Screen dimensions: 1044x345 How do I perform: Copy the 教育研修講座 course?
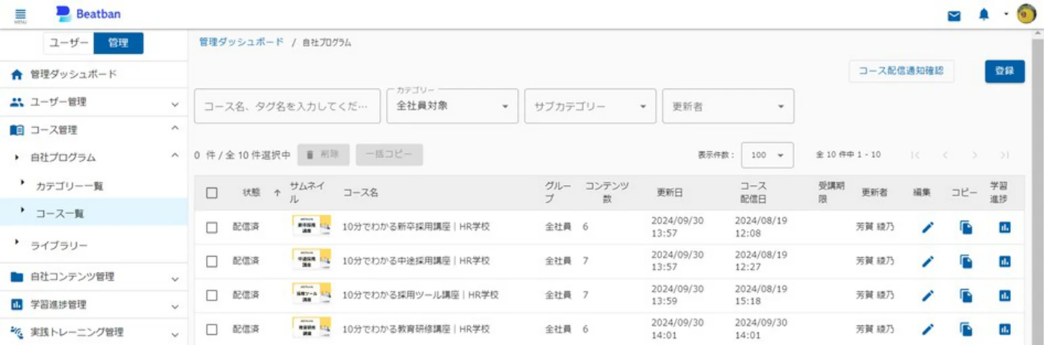(x=966, y=329)
